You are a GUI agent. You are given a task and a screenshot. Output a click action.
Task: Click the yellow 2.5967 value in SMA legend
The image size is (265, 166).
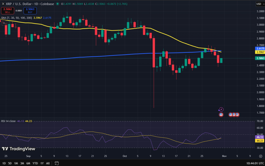pos(38,18)
